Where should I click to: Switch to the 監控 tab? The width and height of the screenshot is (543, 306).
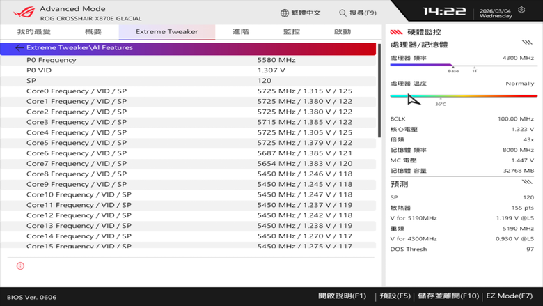coord(292,32)
